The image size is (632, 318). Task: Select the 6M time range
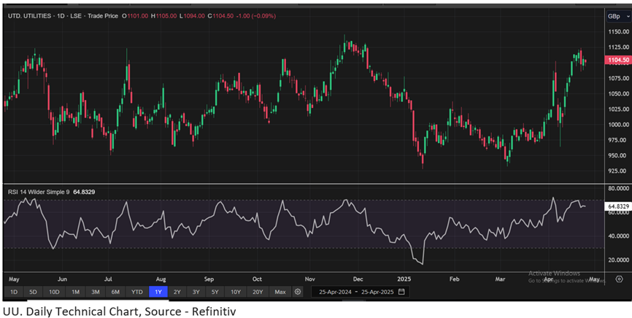(115, 292)
